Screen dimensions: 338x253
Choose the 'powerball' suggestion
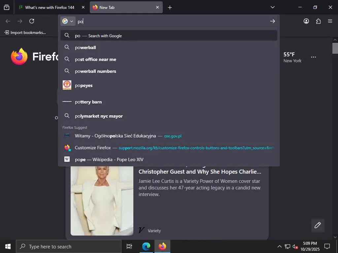click(x=169, y=47)
